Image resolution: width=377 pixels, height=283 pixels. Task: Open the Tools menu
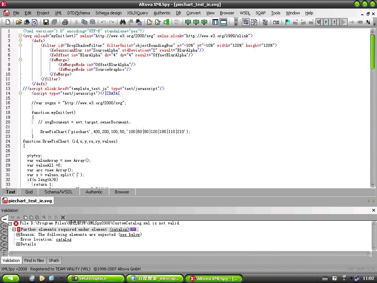point(275,13)
